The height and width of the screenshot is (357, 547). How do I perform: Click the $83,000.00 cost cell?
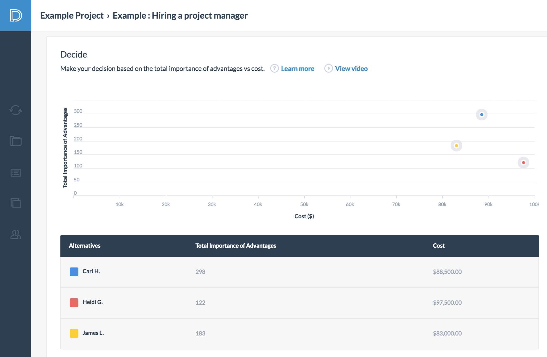point(447,333)
